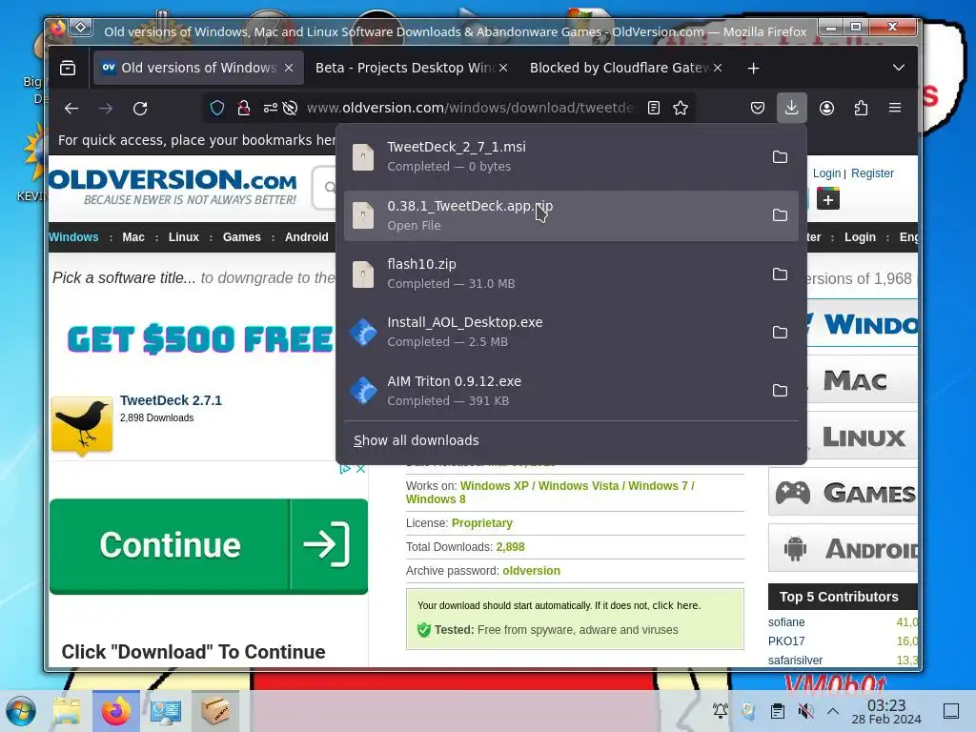Click the Register link at top right
The image size is (976, 732).
tap(872, 173)
